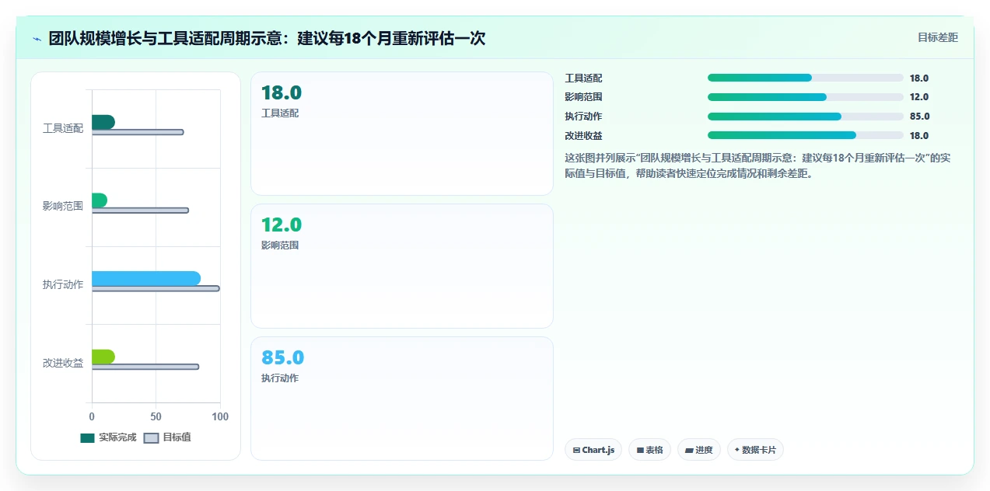Click the 数据卡片 tag
The width and height of the screenshot is (990, 491).
coord(755,450)
